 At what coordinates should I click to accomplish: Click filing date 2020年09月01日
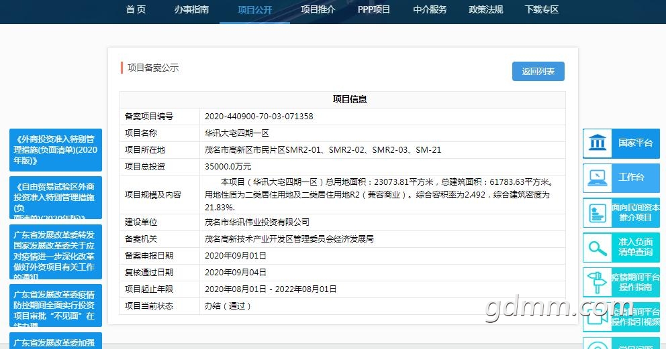[235, 255]
